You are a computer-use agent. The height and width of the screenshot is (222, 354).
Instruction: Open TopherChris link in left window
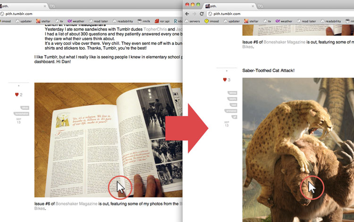(x=155, y=29)
